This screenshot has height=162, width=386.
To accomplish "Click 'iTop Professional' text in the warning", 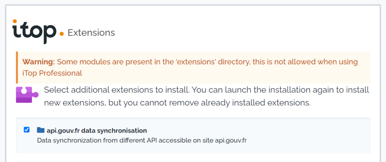I will point(52,73).
